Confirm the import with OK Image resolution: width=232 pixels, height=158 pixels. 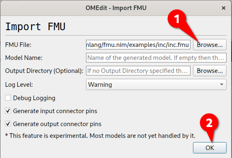pos(210,148)
